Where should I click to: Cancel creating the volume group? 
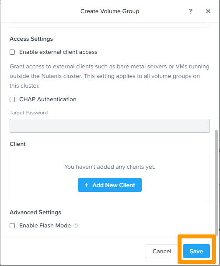coord(162,251)
